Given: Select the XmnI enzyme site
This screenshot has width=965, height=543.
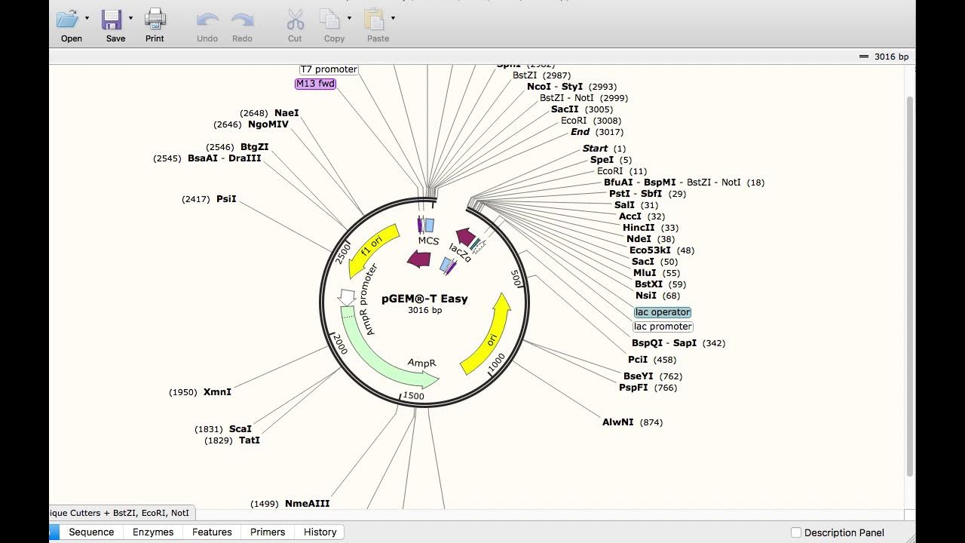Looking at the screenshot, I should coord(217,392).
